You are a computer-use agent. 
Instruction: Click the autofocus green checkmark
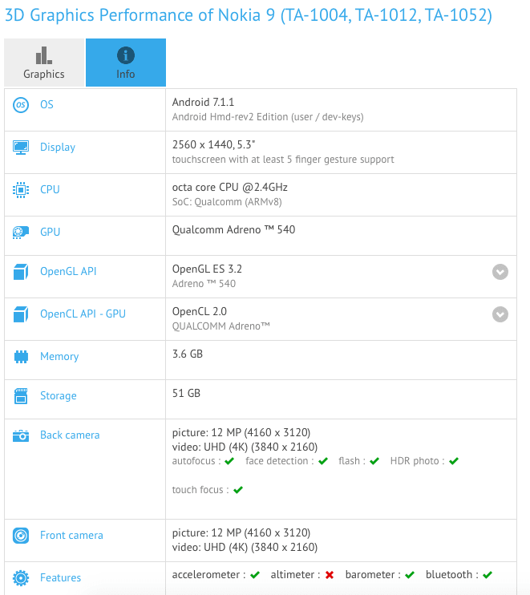point(229,461)
